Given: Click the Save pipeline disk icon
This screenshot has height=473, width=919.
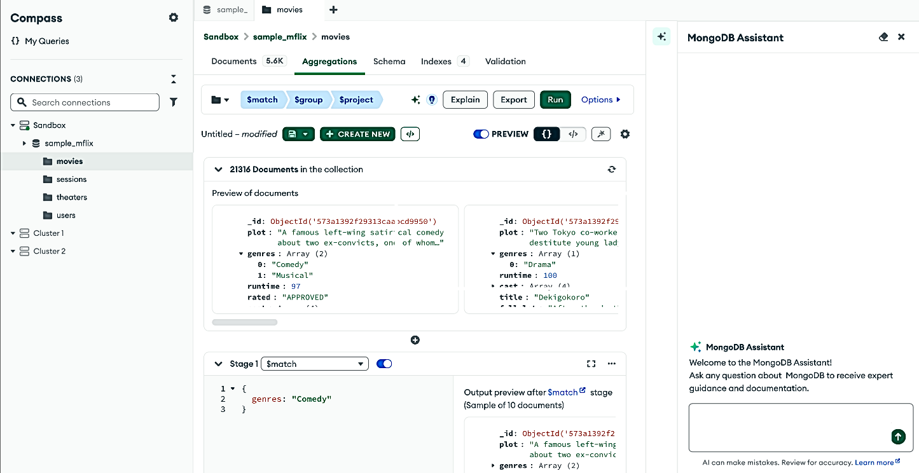Looking at the screenshot, I should [x=291, y=134].
